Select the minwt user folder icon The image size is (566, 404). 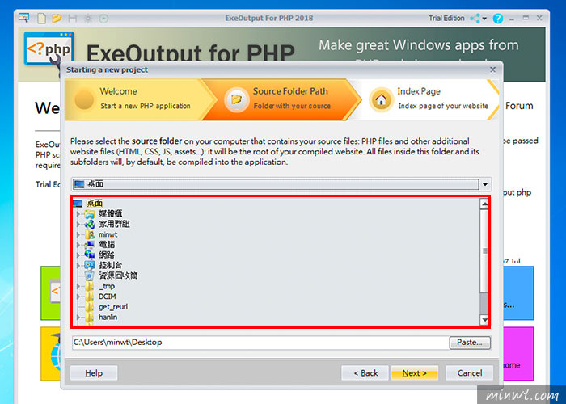tap(90, 234)
